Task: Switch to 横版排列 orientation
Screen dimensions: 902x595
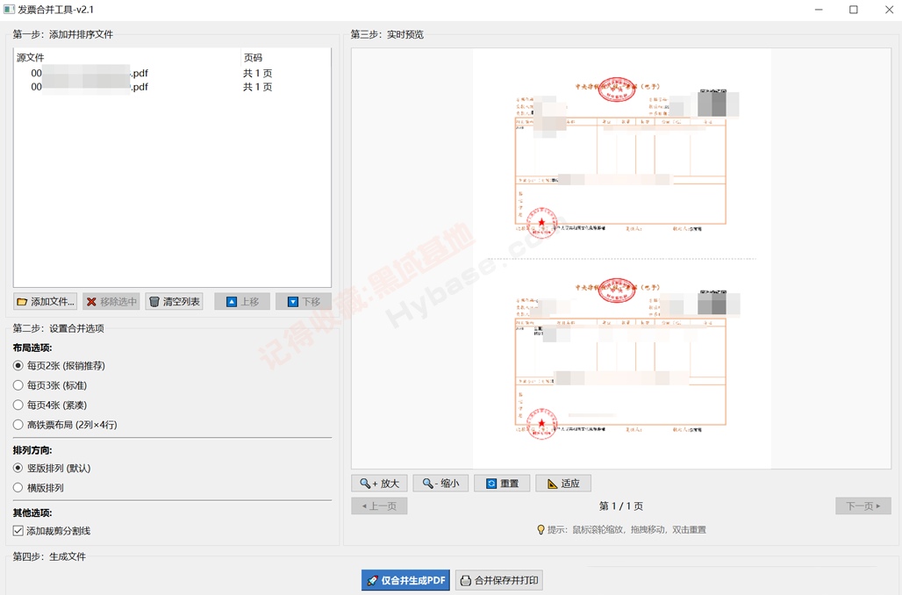Action: [x=39, y=487]
